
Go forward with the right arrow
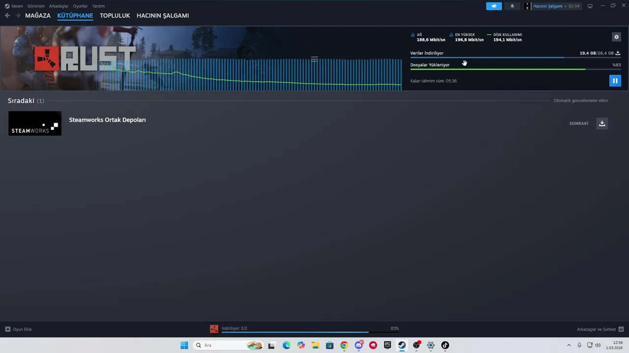pyautogui.click(x=18, y=16)
